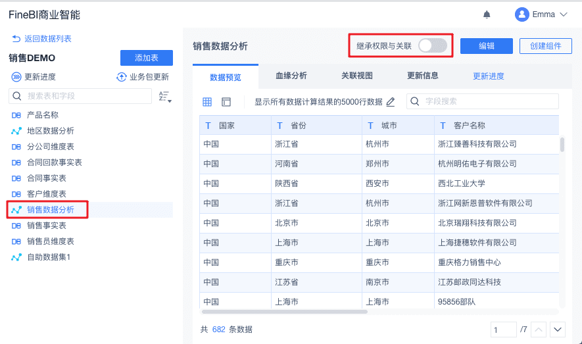Click the 创建组件 button
This screenshot has height=344, width=582.
(545, 45)
